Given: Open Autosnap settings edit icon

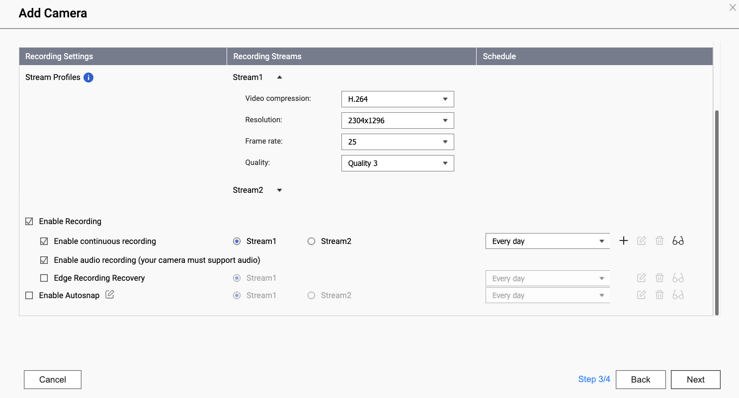Looking at the screenshot, I should point(110,295).
